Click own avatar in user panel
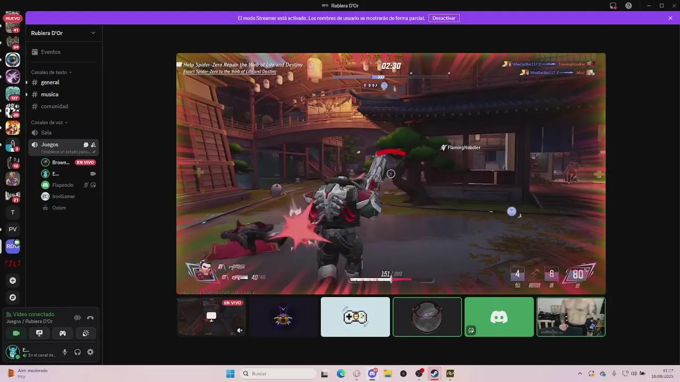Viewport: 680px width, 382px height. (13, 352)
